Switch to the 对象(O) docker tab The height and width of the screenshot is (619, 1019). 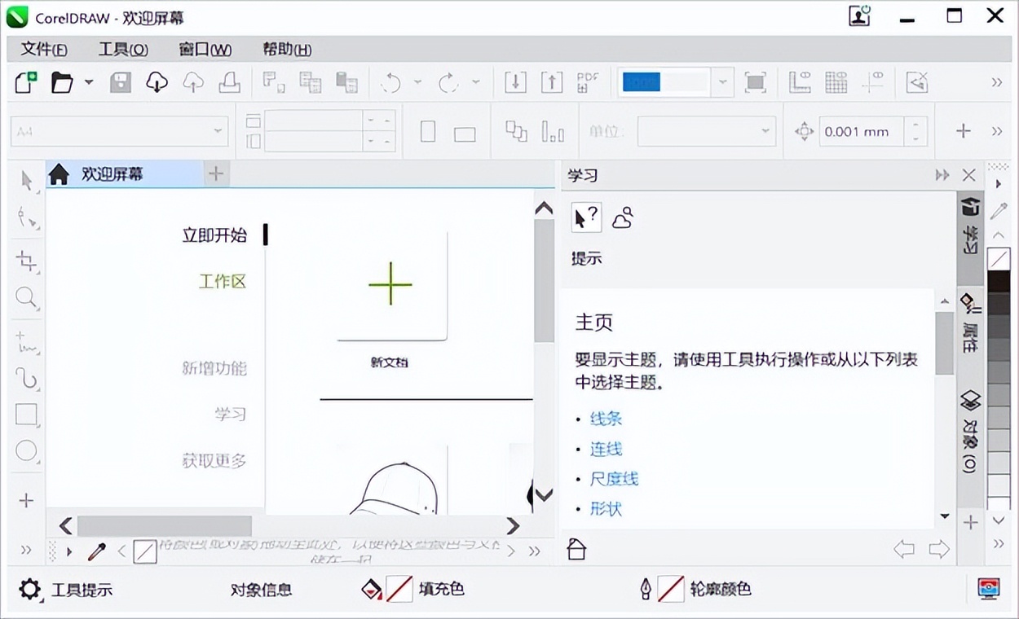click(970, 432)
